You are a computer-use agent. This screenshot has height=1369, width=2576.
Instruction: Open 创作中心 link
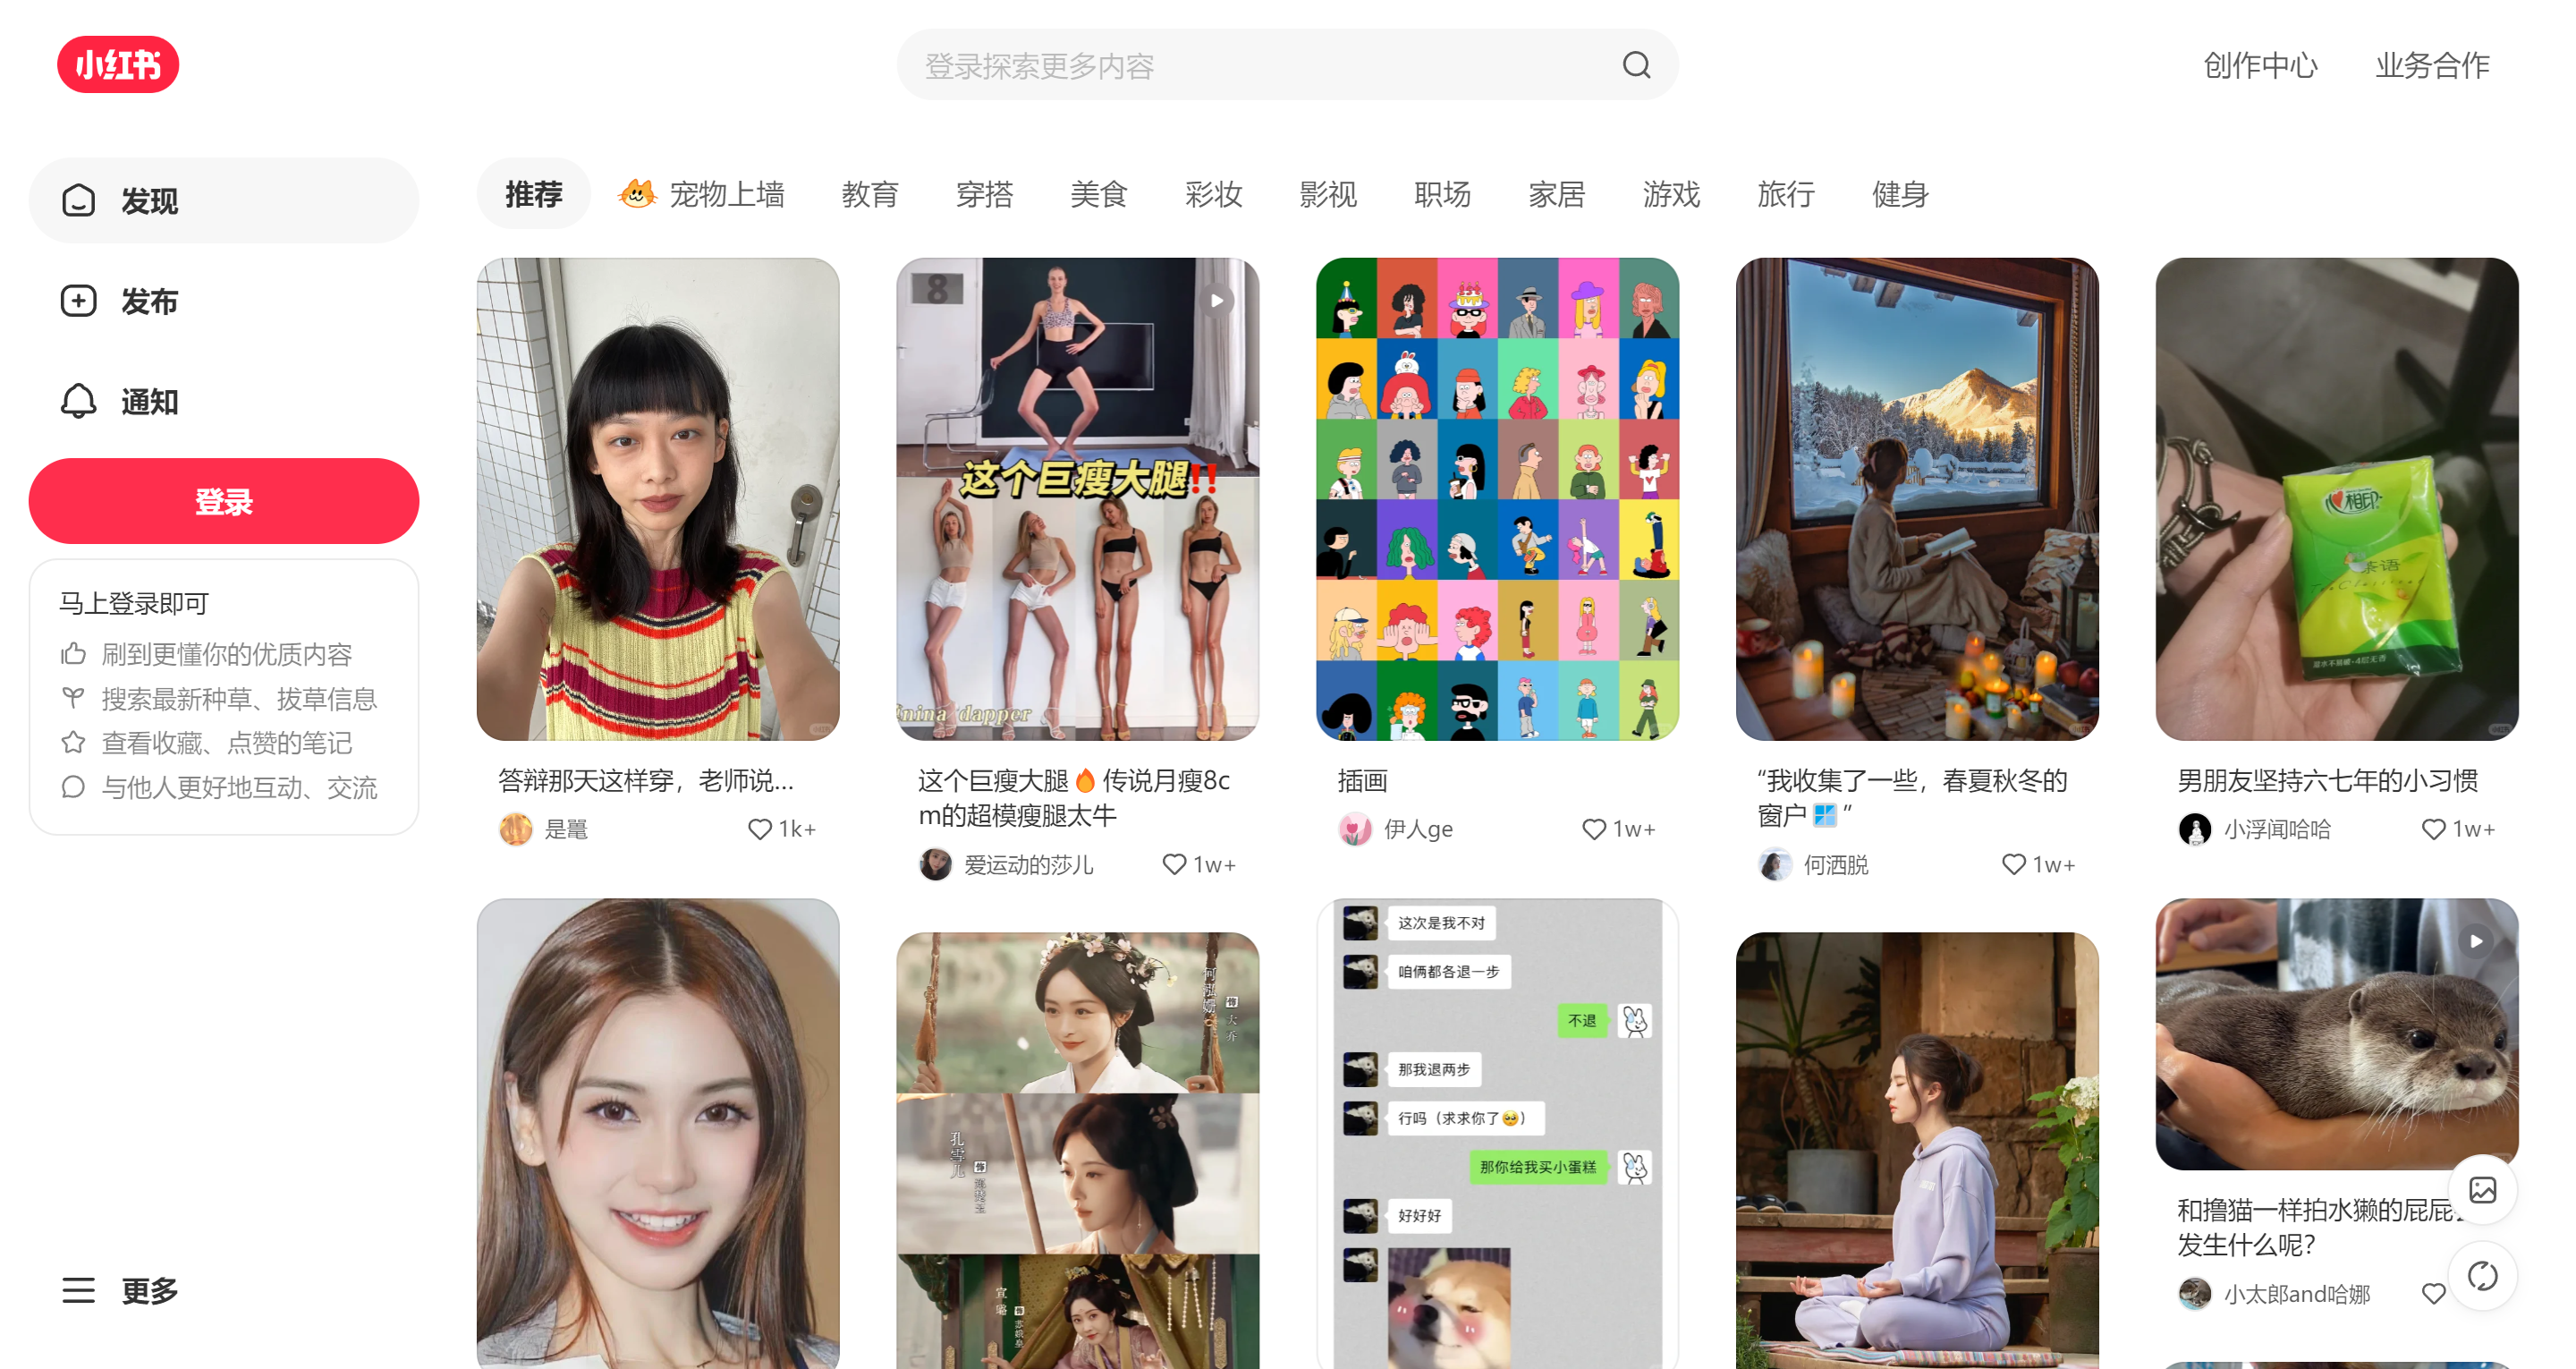[2260, 65]
